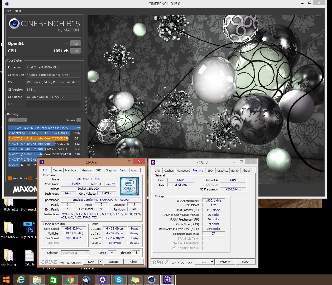Open the gear settings app on taskbar
The height and width of the screenshot is (285, 332).
[103, 279]
